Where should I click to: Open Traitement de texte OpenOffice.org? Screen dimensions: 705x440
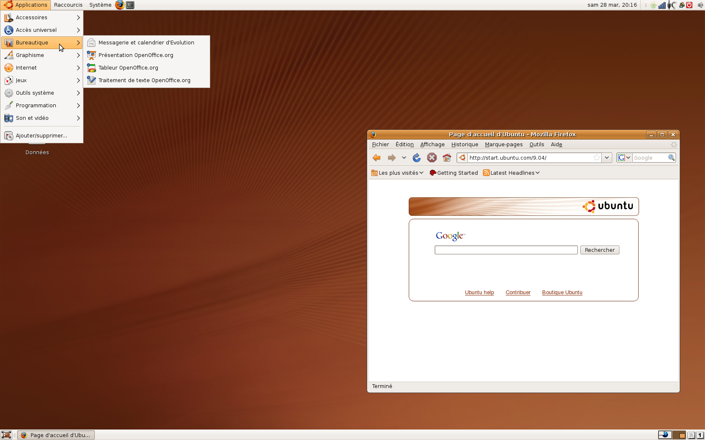point(144,80)
